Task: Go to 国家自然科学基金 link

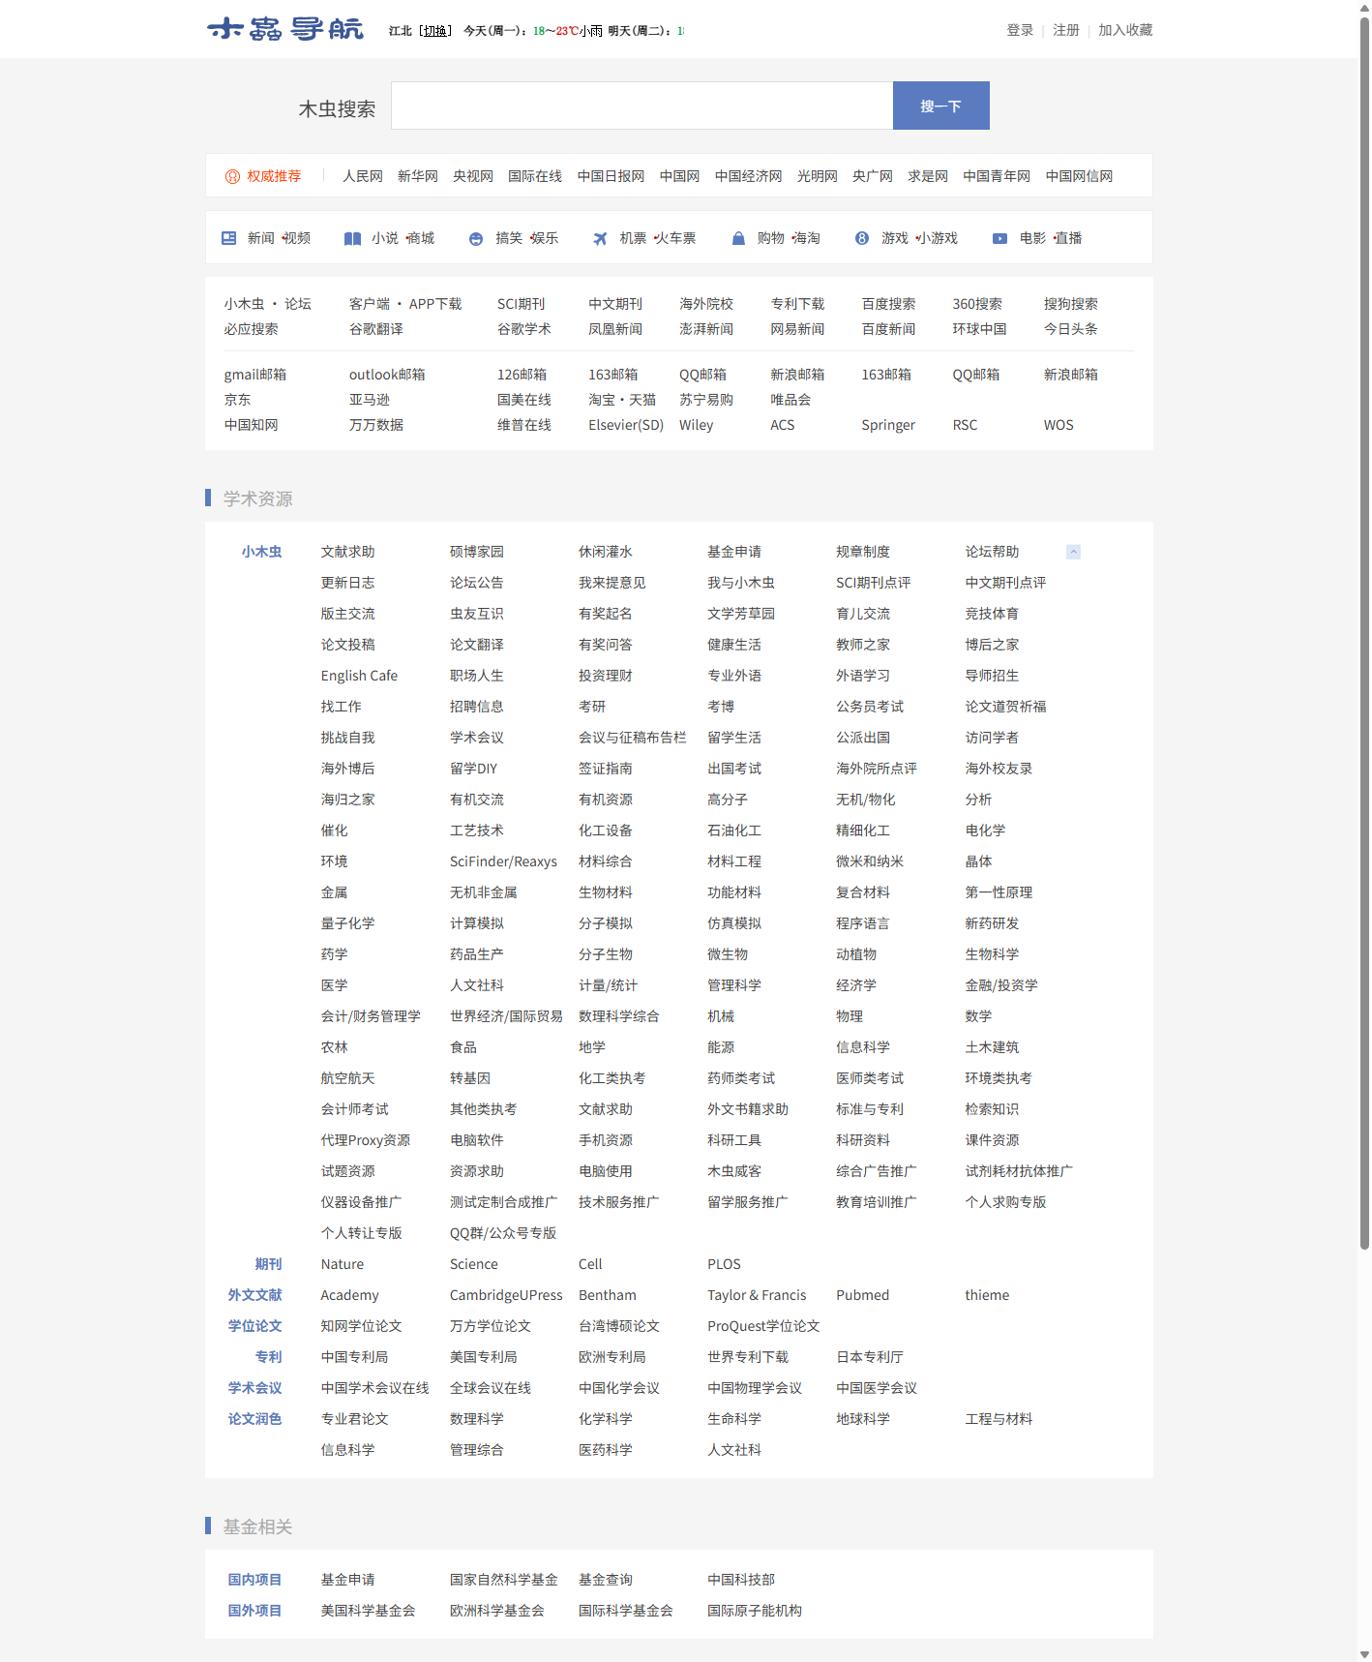Action: [503, 1580]
